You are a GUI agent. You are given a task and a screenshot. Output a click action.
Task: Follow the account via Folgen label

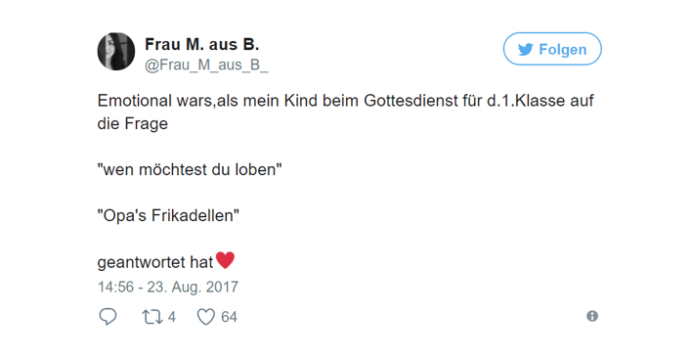[563, 49]
